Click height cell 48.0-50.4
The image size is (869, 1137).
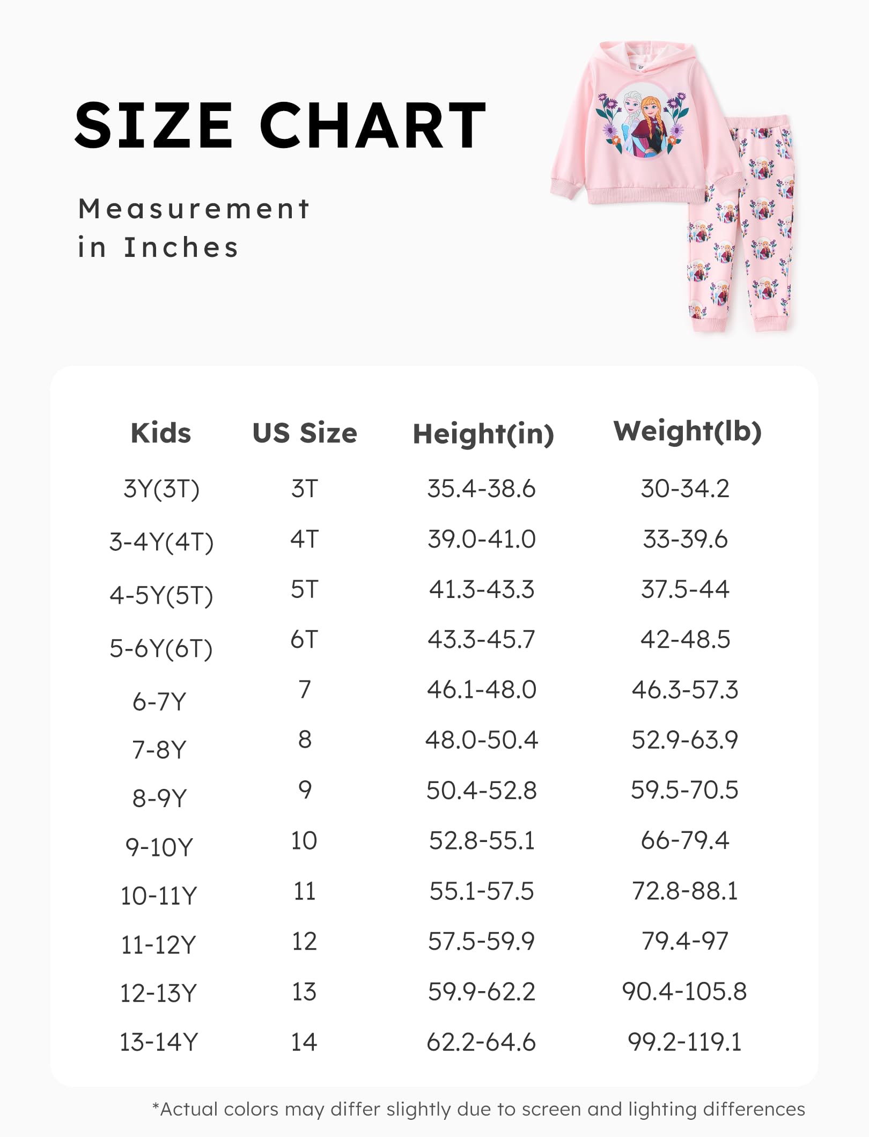(481, 740)
